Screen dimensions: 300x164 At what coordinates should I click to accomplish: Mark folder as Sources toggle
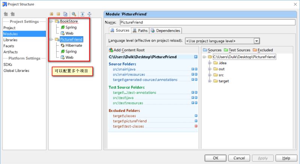[212, 50]
